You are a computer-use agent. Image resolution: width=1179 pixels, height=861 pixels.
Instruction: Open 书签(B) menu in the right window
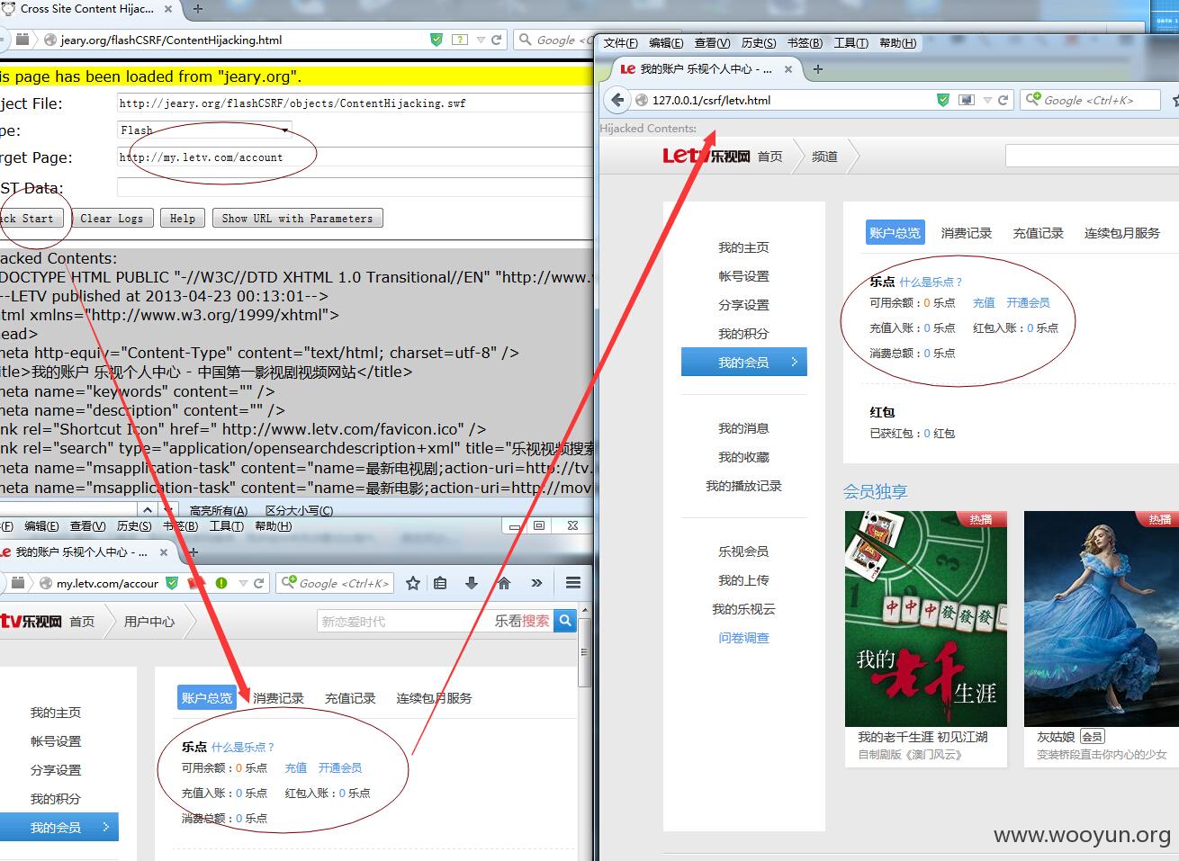(805, 43)
